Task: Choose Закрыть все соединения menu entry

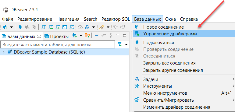Action: pos(183,63)
